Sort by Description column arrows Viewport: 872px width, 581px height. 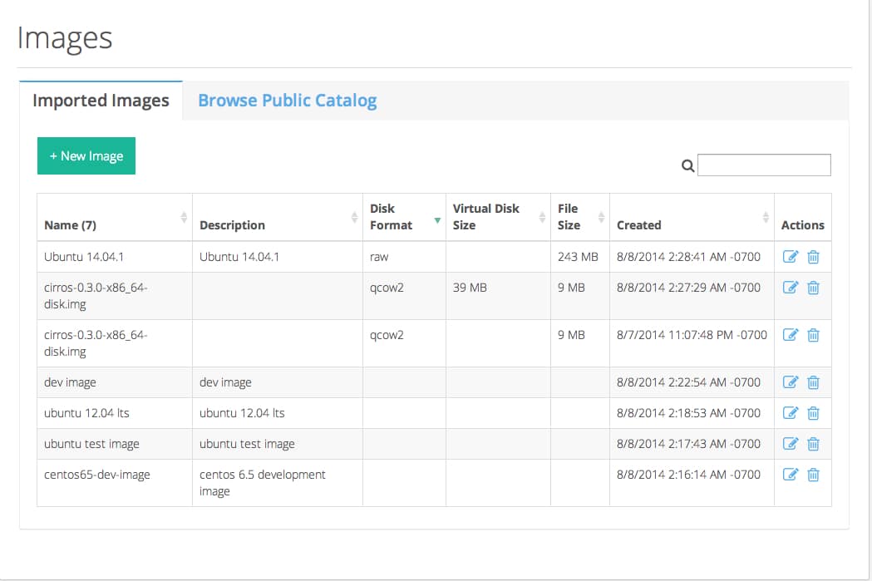point(354,218)
